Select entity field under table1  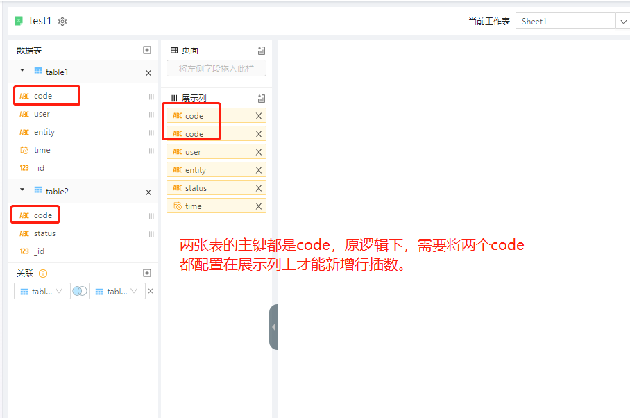[x=44, y=132]
